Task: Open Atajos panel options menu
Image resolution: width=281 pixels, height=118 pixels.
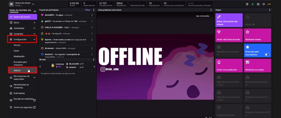Action: pyautogui.click(x=269, y=10)
